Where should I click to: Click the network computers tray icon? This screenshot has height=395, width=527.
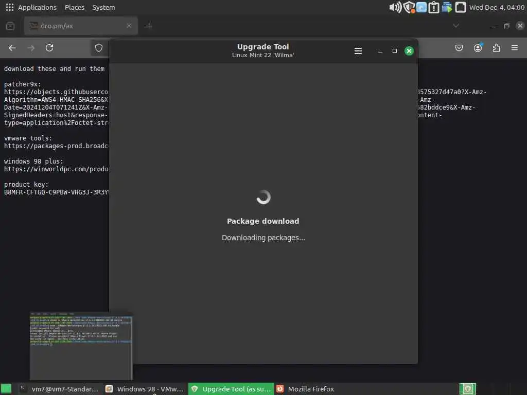point(447,7)
